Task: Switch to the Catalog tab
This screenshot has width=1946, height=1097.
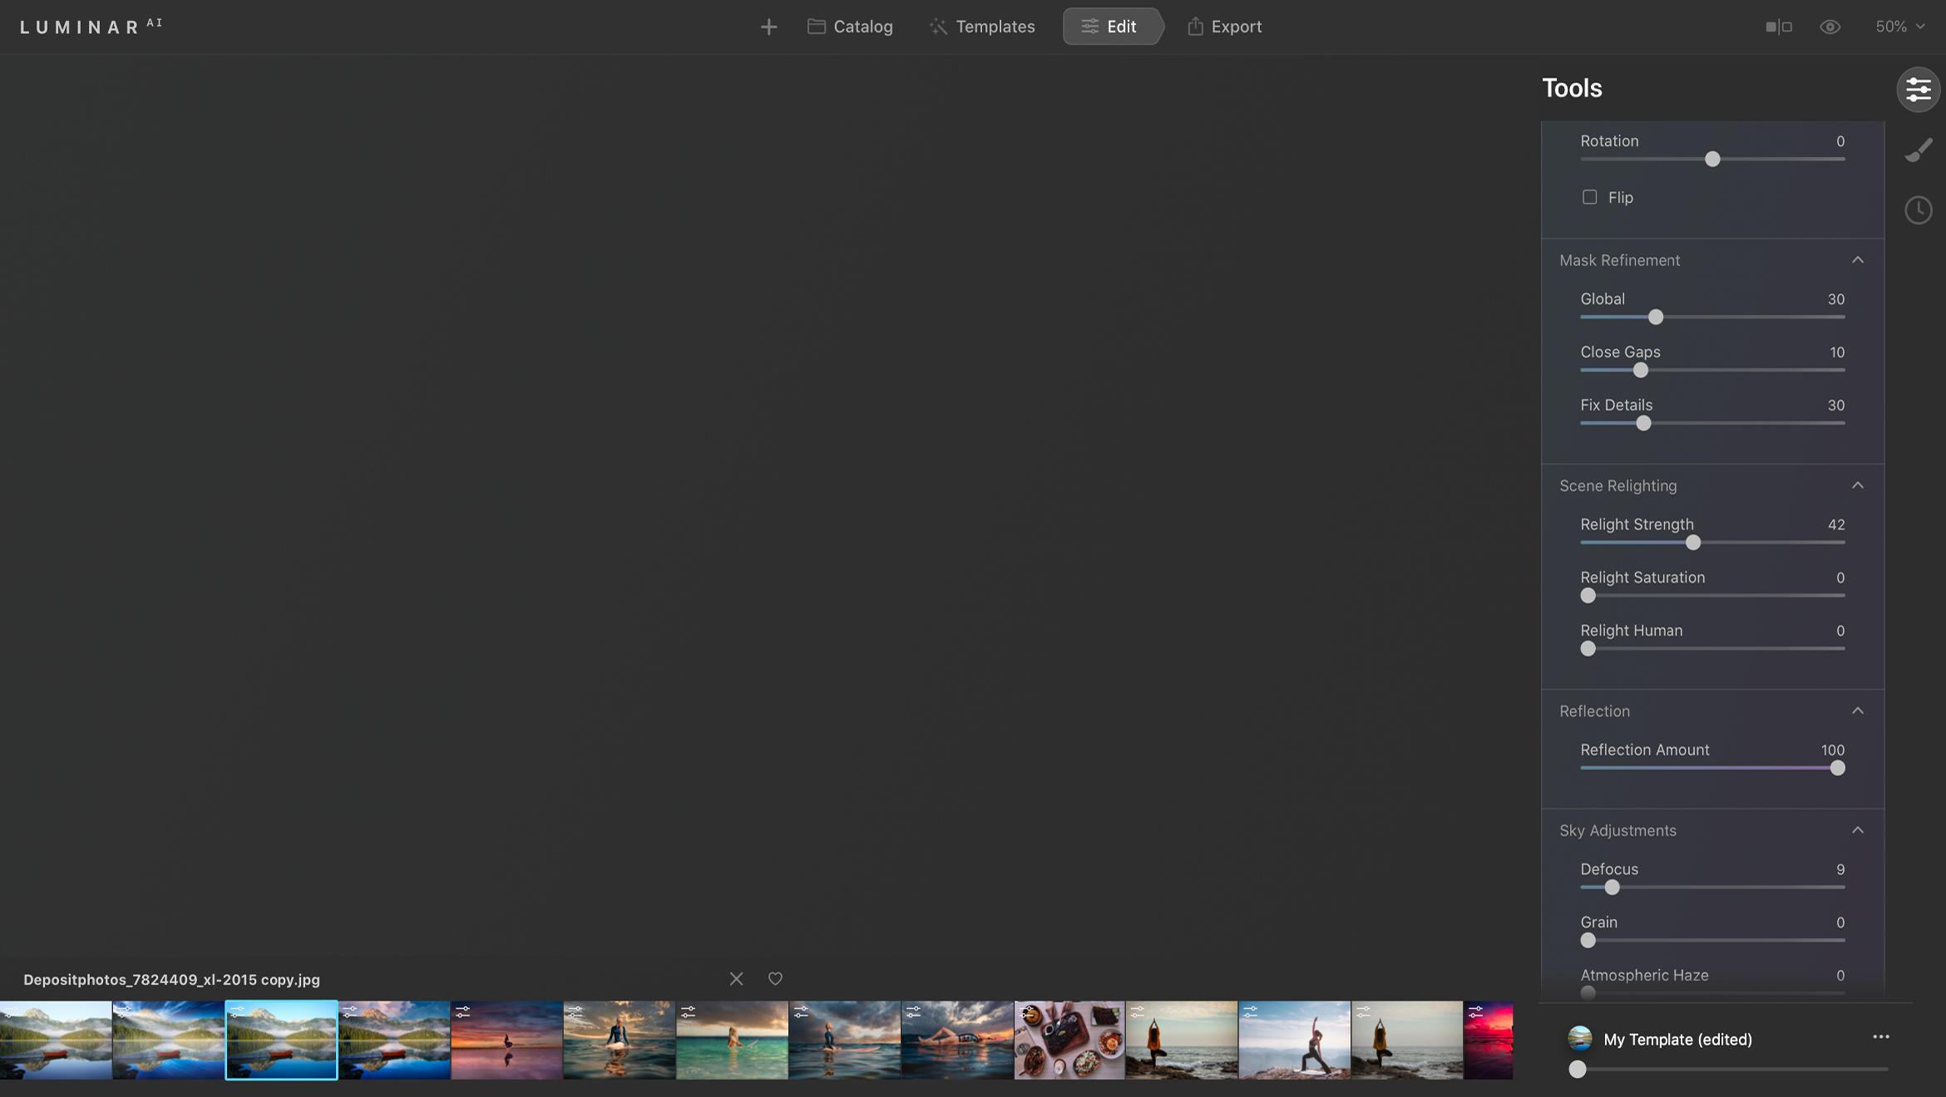Action: coord(850,26)
